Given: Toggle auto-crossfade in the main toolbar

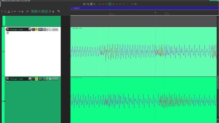Looking at the screenshot, I should 33,11.
